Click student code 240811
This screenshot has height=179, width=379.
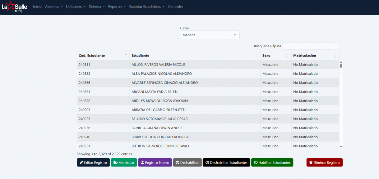[x=84, y=64]
